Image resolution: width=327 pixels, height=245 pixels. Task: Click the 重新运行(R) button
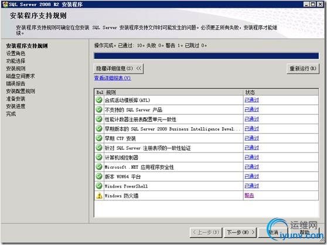click(303, 69)
